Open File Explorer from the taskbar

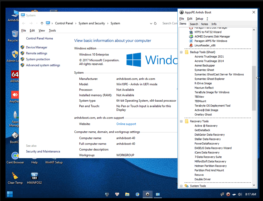coord(127,194)
